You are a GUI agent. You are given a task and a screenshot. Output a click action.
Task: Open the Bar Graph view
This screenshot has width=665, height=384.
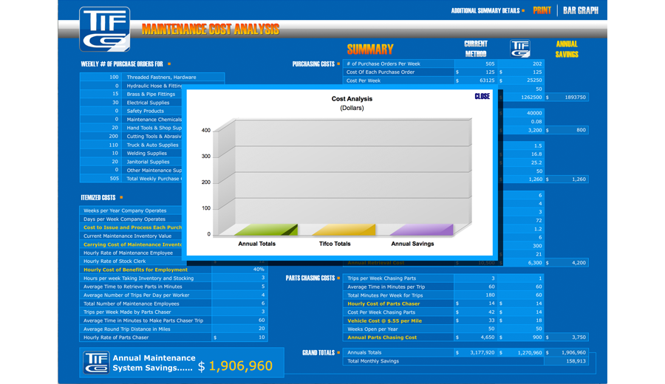[580, 11]
